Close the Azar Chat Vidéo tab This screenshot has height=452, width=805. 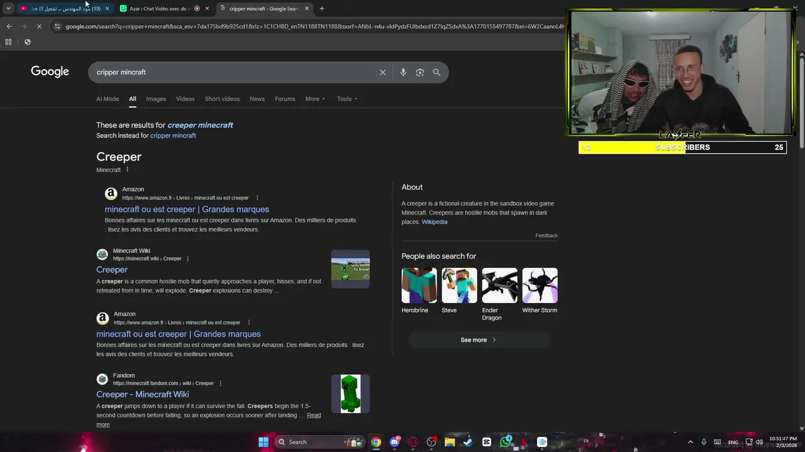[x=207, y=8]
